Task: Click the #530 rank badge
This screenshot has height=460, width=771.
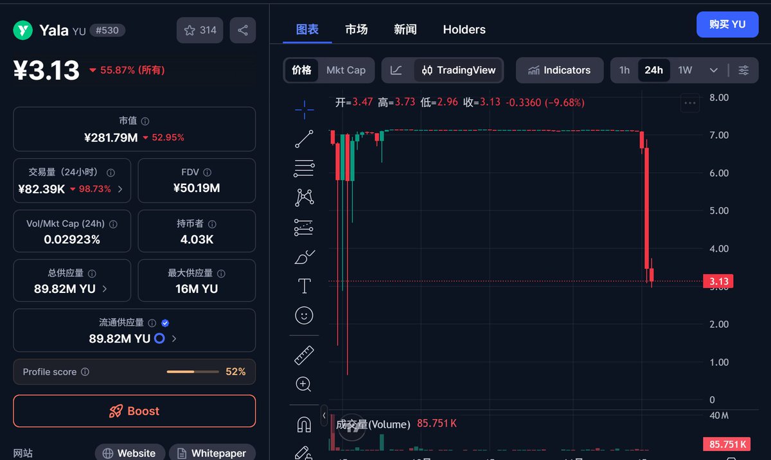Action: tap(107, 30)
